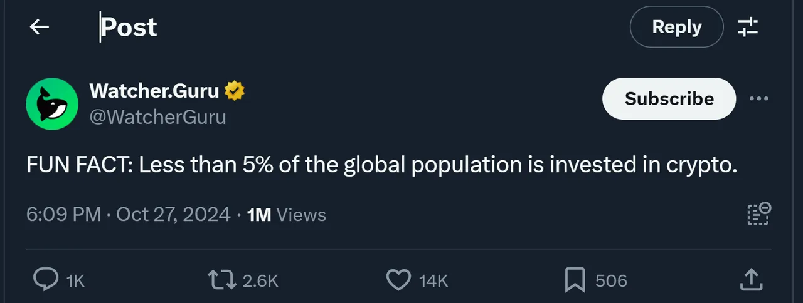Open the three-dot more options menu

tap(759, 99)
